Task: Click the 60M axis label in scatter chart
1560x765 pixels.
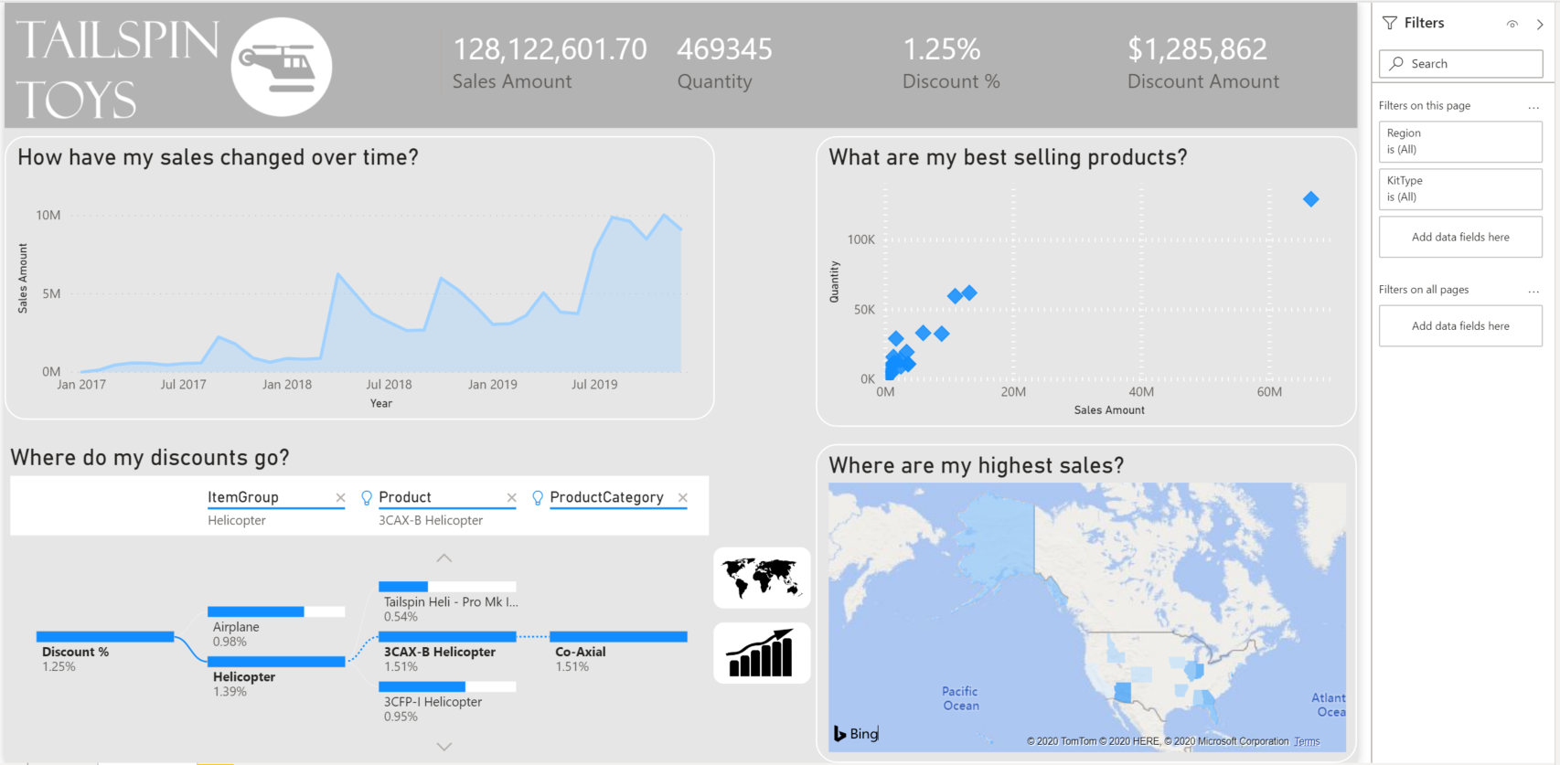Action: pyautogui.click(x=1269, y=392)
